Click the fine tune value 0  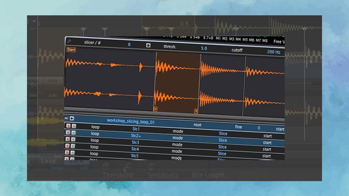pyautogui.click(x=259, y=128)
